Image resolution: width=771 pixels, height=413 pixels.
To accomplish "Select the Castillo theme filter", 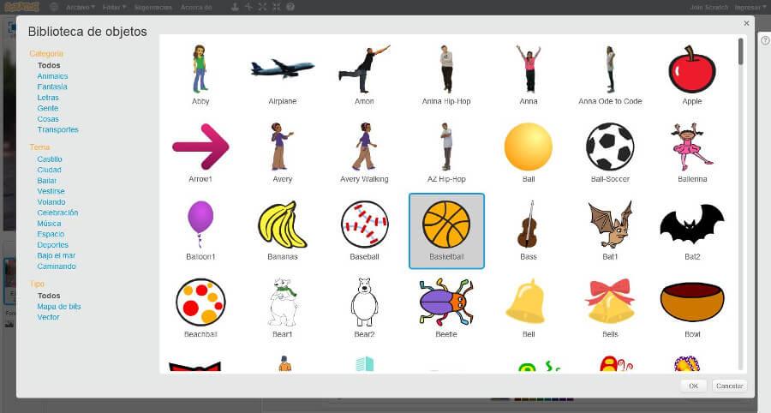I will click(x=50, y=159).
